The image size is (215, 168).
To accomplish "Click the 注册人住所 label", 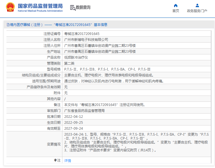I will coord(52,45).
